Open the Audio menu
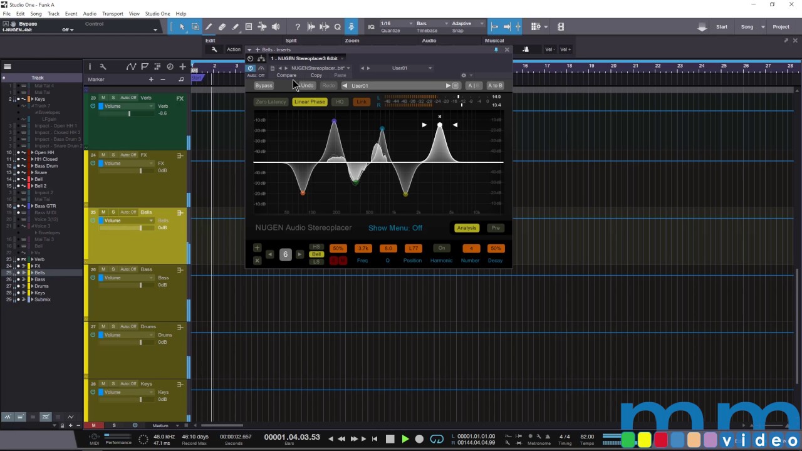 pyautogui.click(x=90, y=14)
